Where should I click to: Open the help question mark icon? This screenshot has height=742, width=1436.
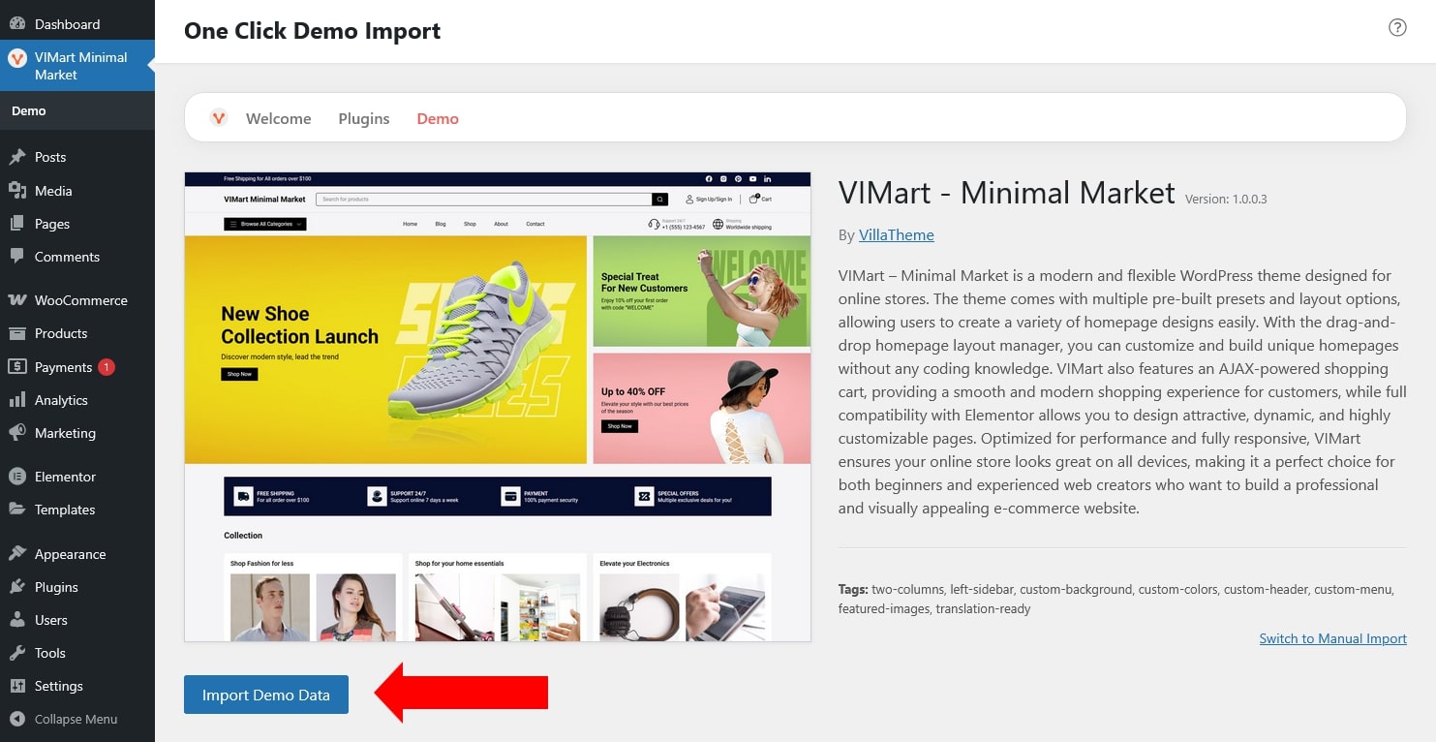(1397, 27)
